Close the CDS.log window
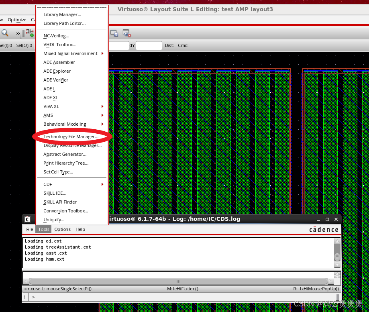The image size is (369, 312). [336, 219]
